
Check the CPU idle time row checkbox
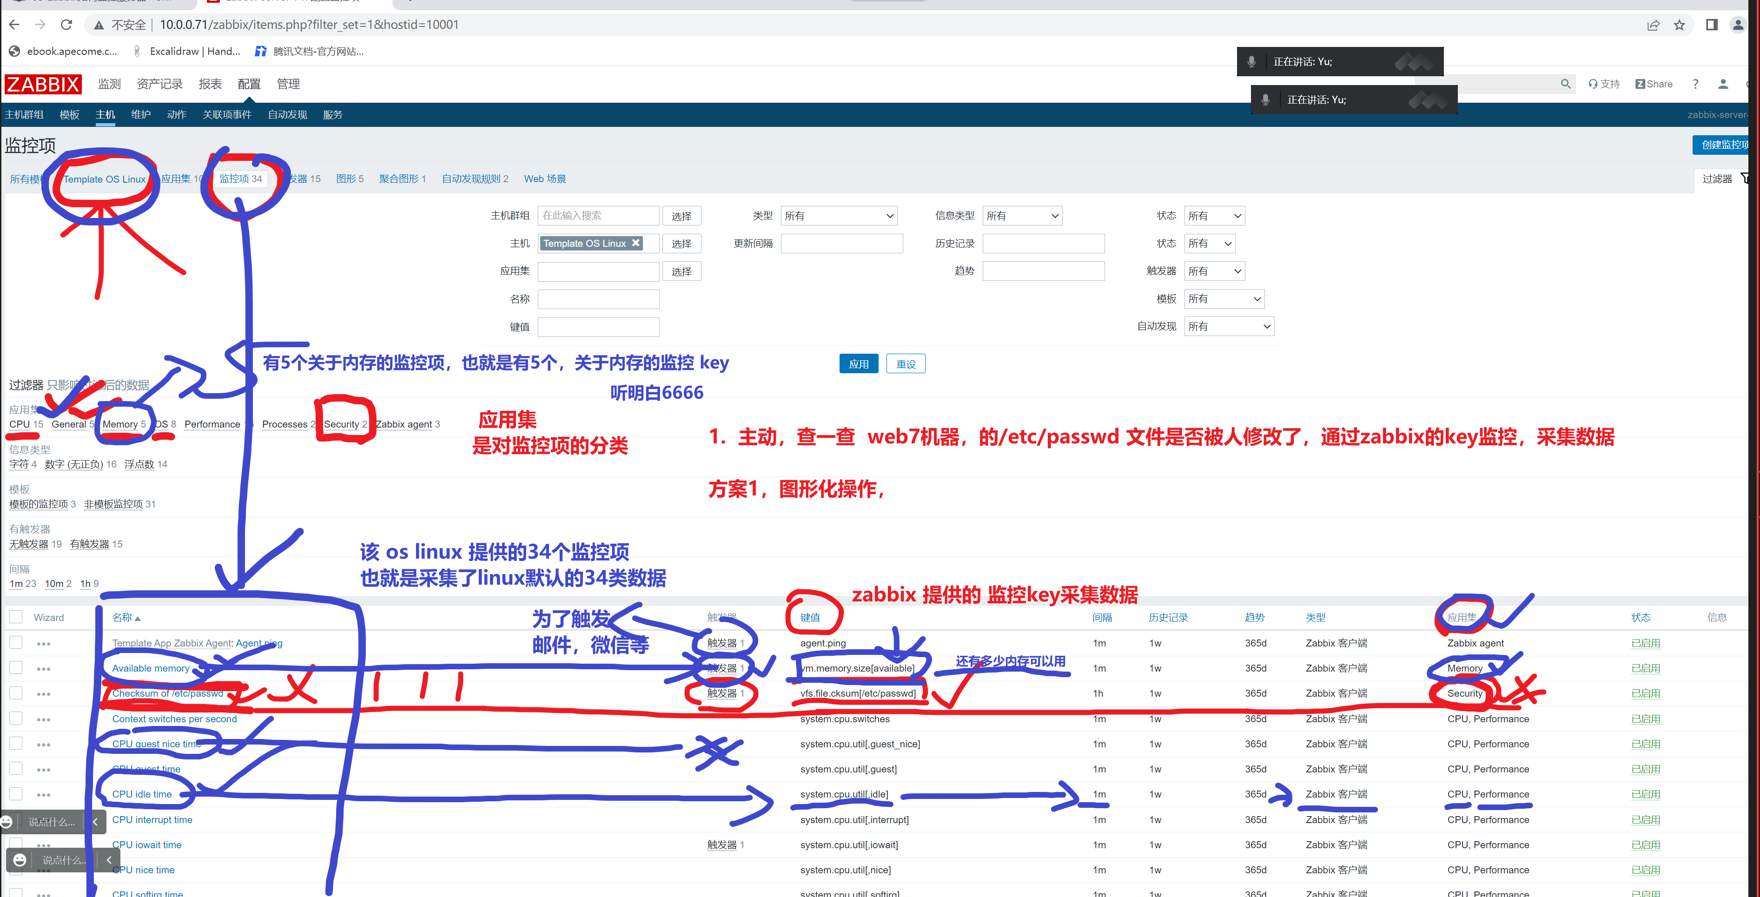(x=16, y=794)
